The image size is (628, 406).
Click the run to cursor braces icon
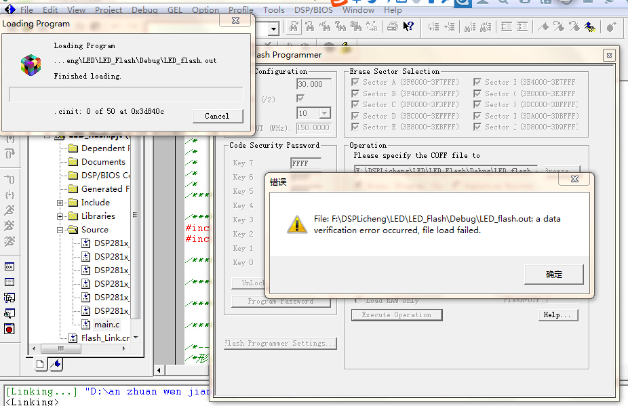(9, 179)
